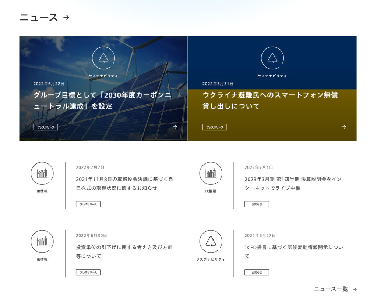Open the 投資単位の引下げに関する考え方 article

[124, 252]
